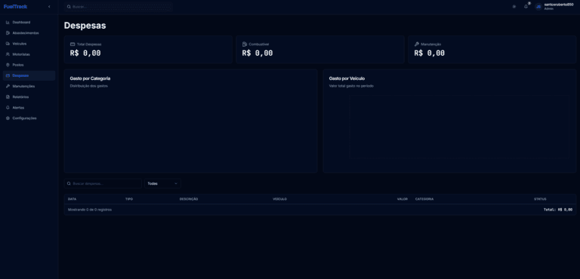Click the Configurações gear icon
The height and width of the screenshot is (279, 580).
[x=8, y=118]
